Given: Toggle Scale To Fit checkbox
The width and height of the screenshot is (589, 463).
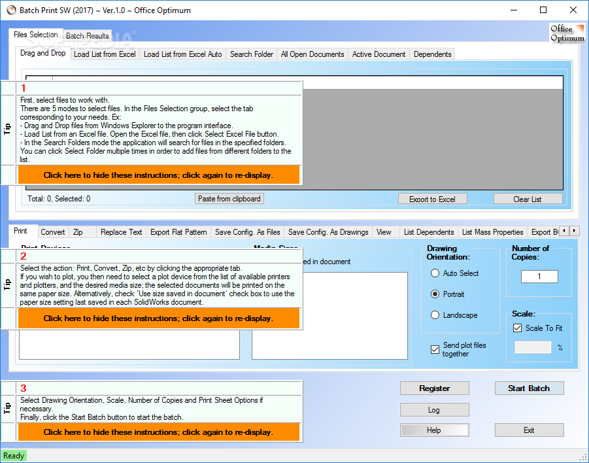Looking at the screenshot, I should (x=537, y=328).
